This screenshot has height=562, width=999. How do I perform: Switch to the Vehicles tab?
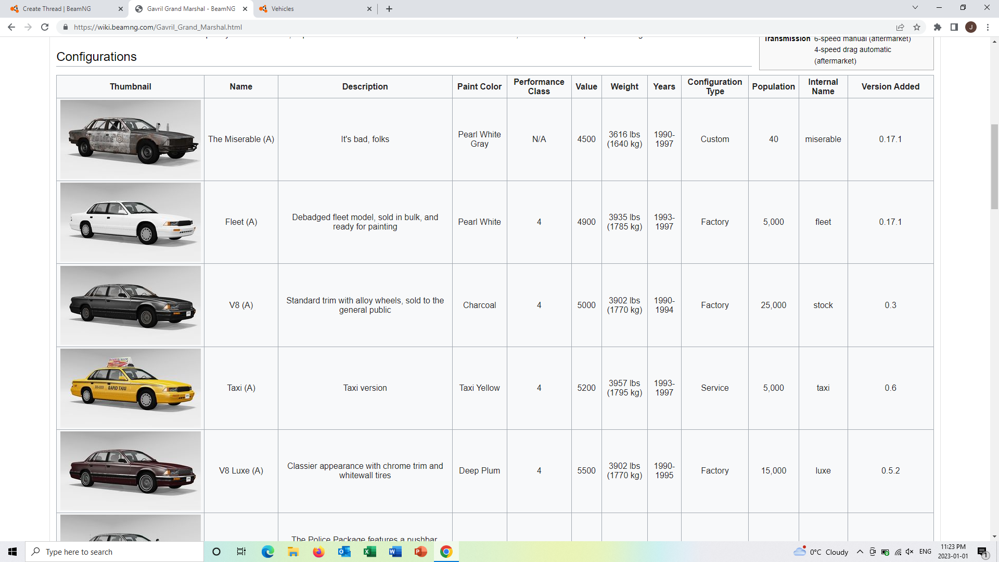tap(316, 9)
